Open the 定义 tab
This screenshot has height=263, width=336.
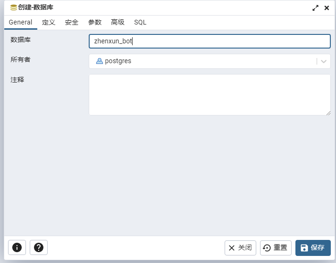[49, 22]
